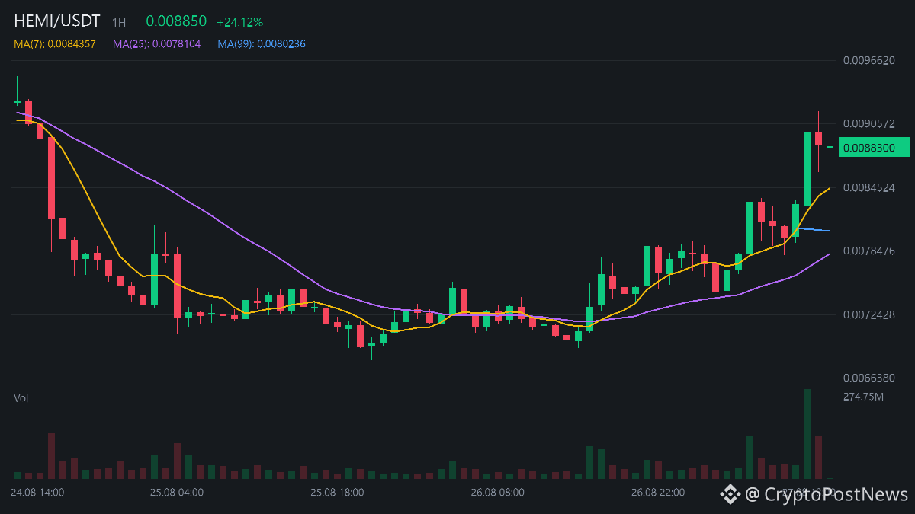Select the MA(99) 0.0080236 indicator label

(262, 44)
